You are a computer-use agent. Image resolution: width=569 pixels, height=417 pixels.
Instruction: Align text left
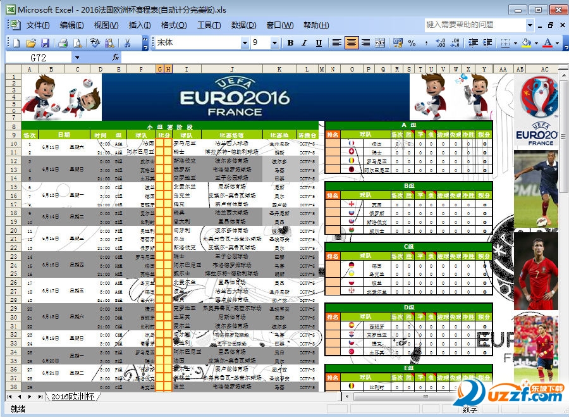click(337, 43)
